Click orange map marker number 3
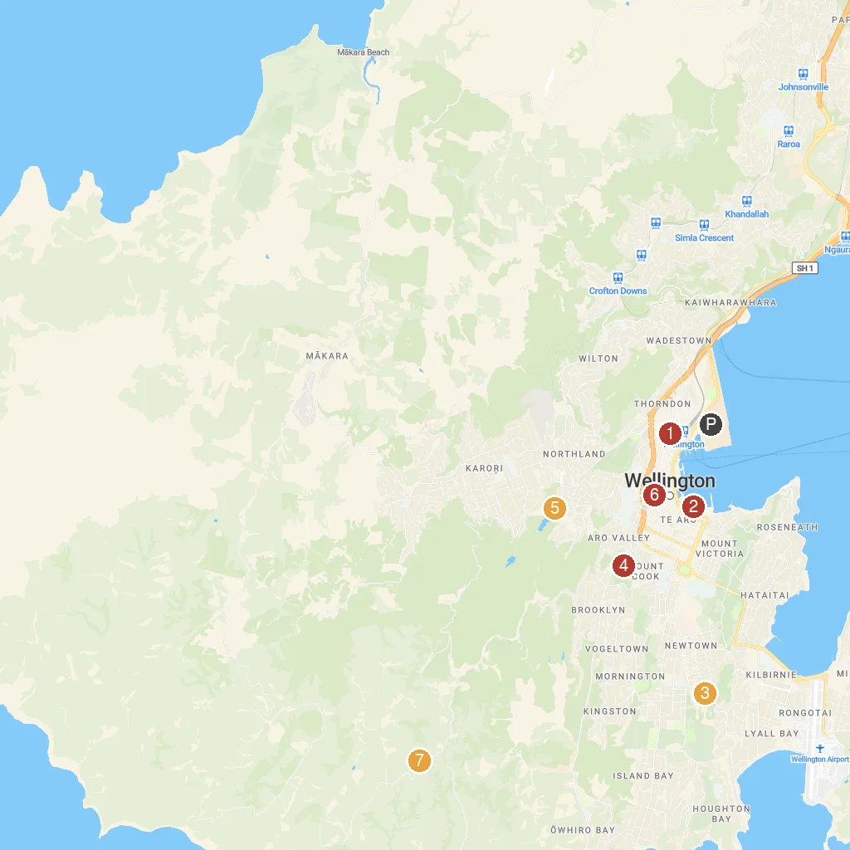Screen dimensions: 850x850 (x=705, y=693)
